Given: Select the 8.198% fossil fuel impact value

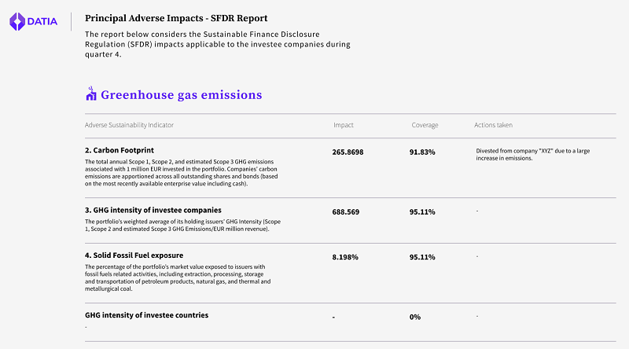Looking at the screenshot, I should click(344, 257).
